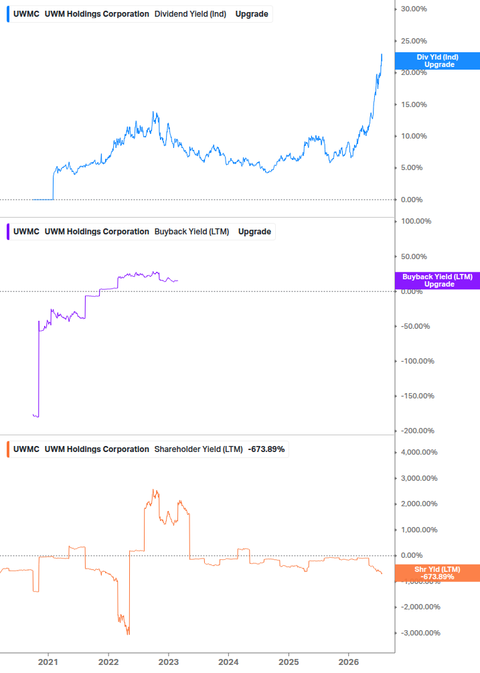This screenshot has width=480, height=673.
Task: Click the -673.89% value in Shareholder Yield legend
Action: pos(266,449)
